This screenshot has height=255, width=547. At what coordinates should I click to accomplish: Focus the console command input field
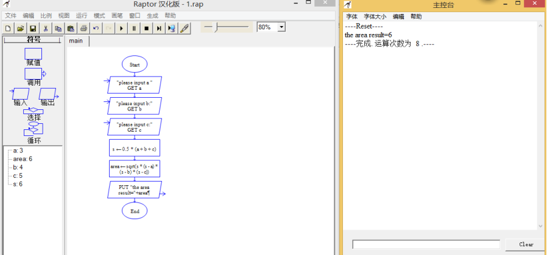coord(426,245)
